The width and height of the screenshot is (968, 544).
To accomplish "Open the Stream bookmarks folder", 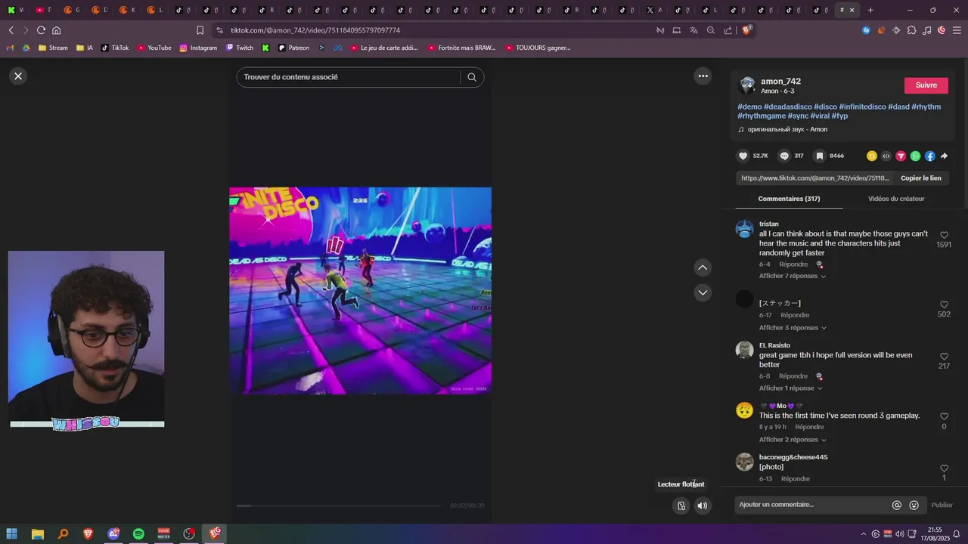I will point(52,48).
